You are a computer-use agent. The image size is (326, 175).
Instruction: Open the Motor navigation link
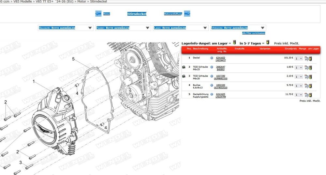pos(107,14)
